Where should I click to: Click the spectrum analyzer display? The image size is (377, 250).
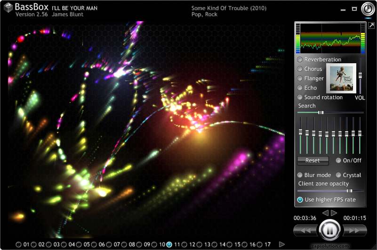(x=330, y=38)
